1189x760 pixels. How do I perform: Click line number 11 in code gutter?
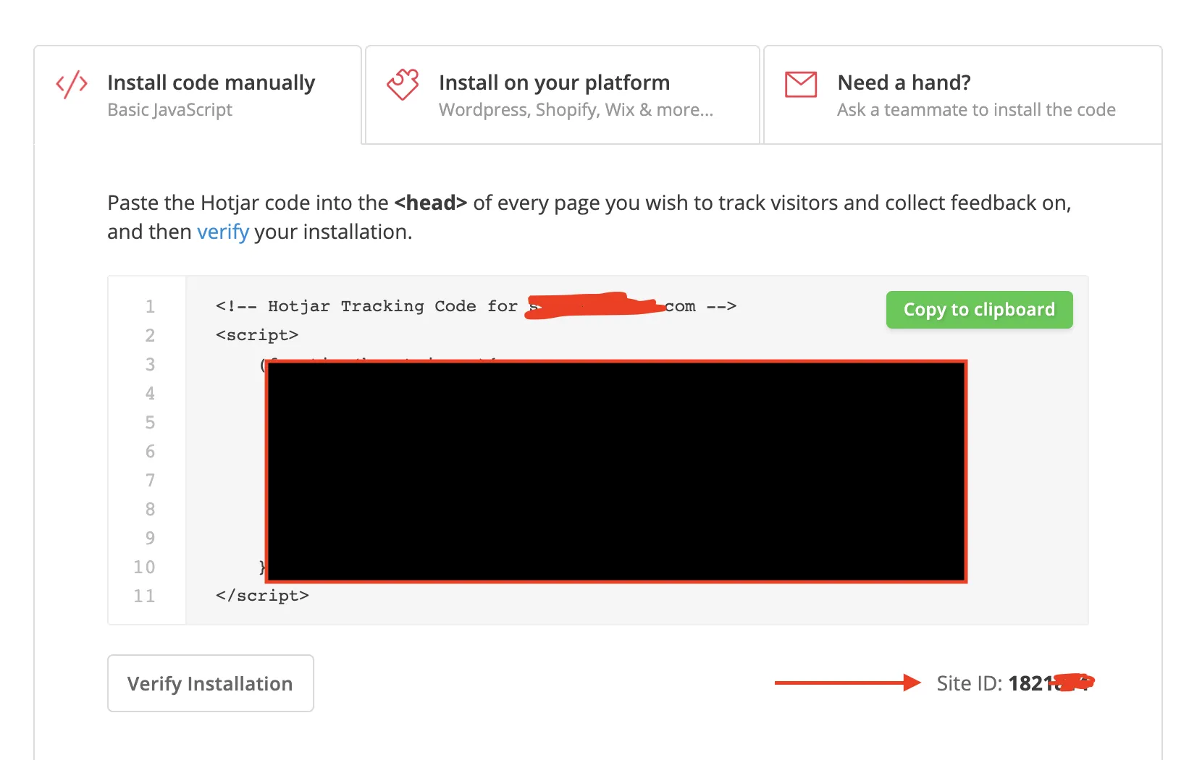pos(144,596)
